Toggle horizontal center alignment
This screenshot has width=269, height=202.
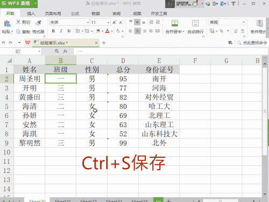click(137, 31)
